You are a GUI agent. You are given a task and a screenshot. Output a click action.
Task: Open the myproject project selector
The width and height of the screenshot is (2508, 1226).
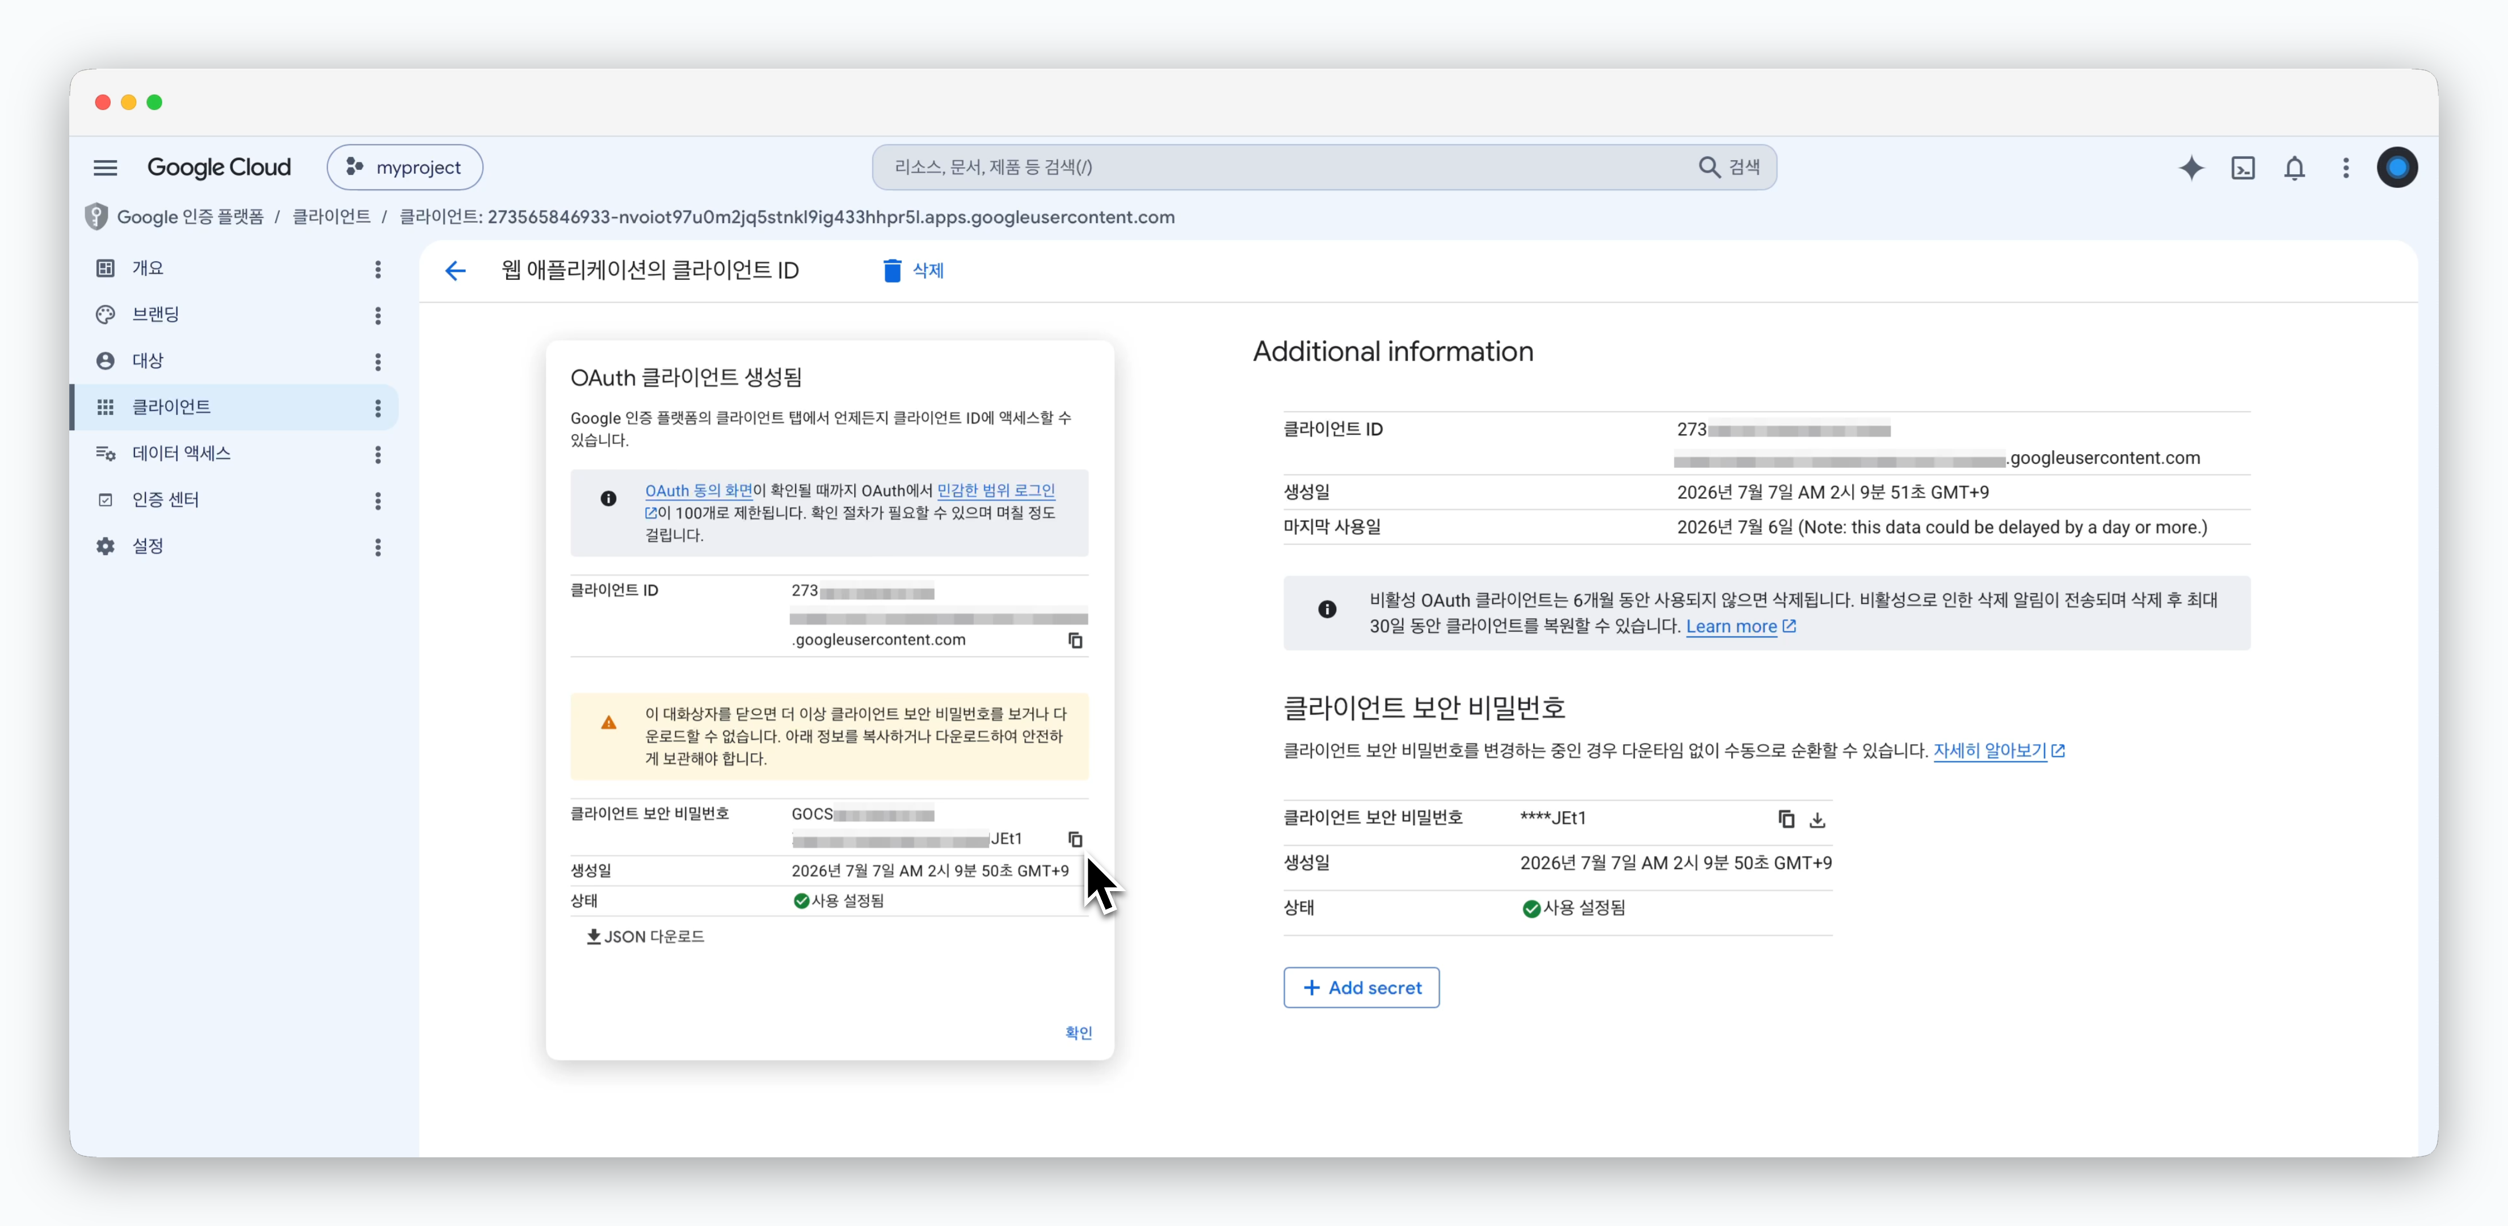coord(405,167)
